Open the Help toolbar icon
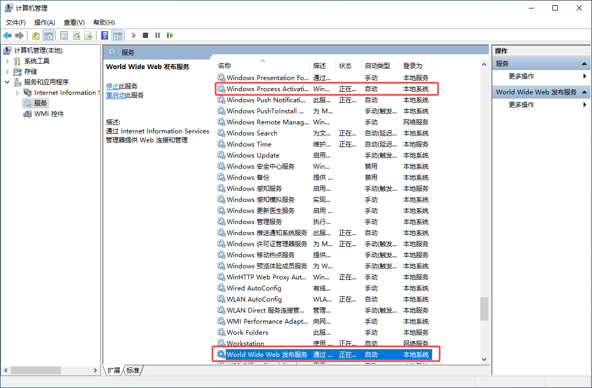Image resolution: width=592 pixels, height=388 pixels. [x=105, y=35]
